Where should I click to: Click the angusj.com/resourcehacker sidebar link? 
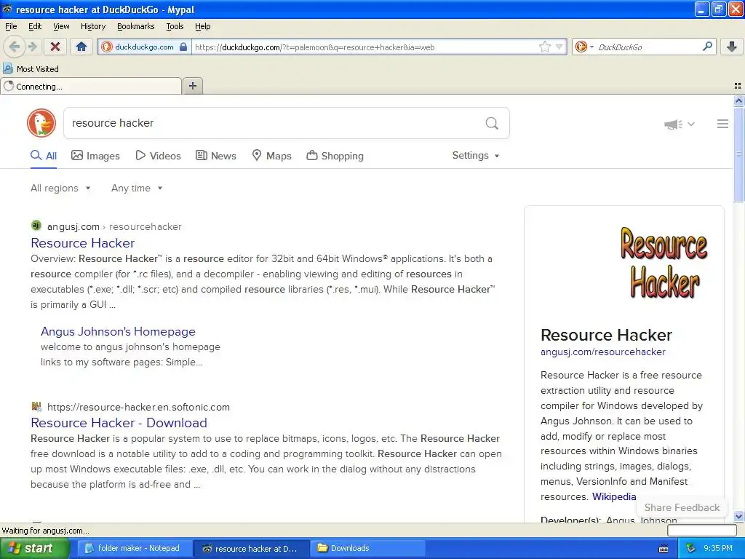coord(603,352)
